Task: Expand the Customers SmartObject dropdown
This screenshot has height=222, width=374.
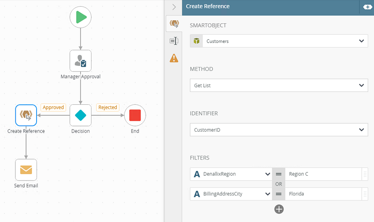Action: tap(362, 41)
